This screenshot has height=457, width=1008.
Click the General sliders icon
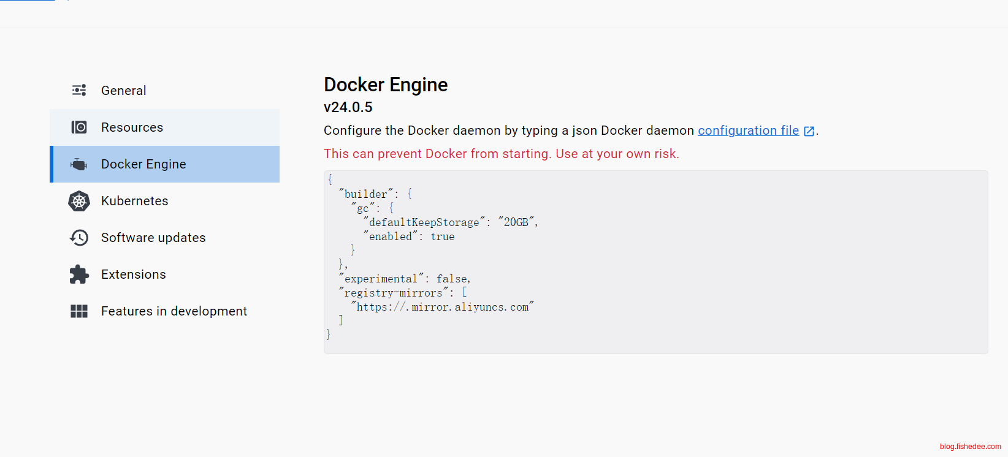79,91
